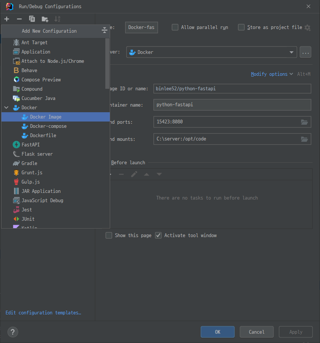
Task: Check Show this page option
Action: (109, 235)
